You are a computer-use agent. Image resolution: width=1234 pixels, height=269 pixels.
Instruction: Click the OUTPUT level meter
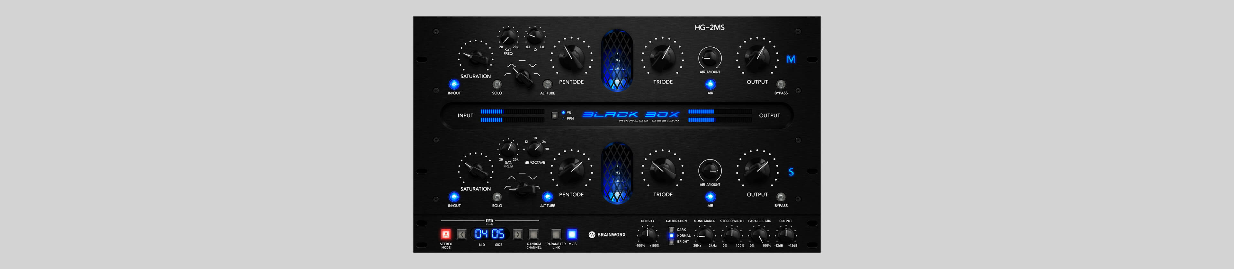point(720,115)
